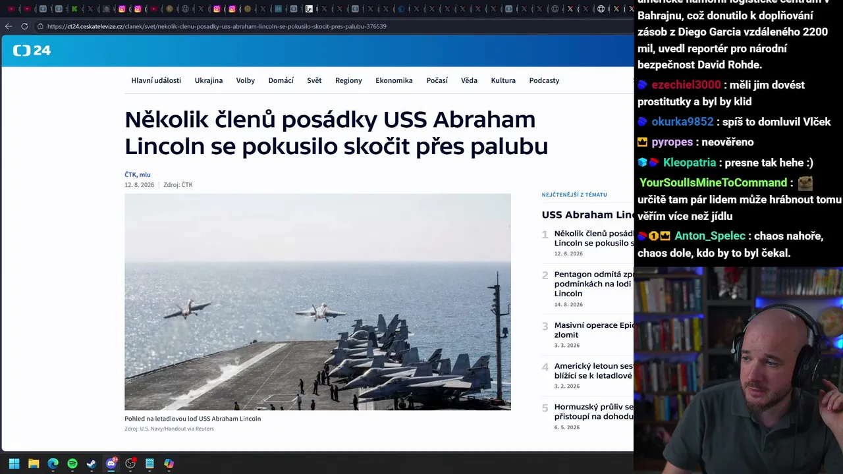Open the Regiony section

click(348, 80)
